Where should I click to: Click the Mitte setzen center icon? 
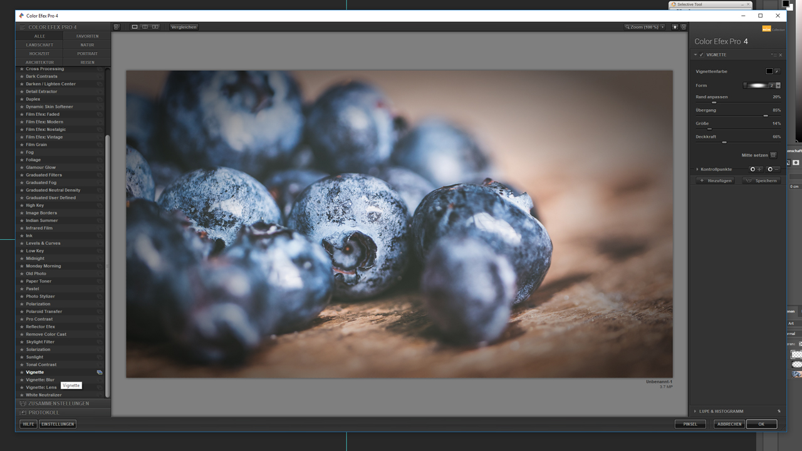[773, 155]
